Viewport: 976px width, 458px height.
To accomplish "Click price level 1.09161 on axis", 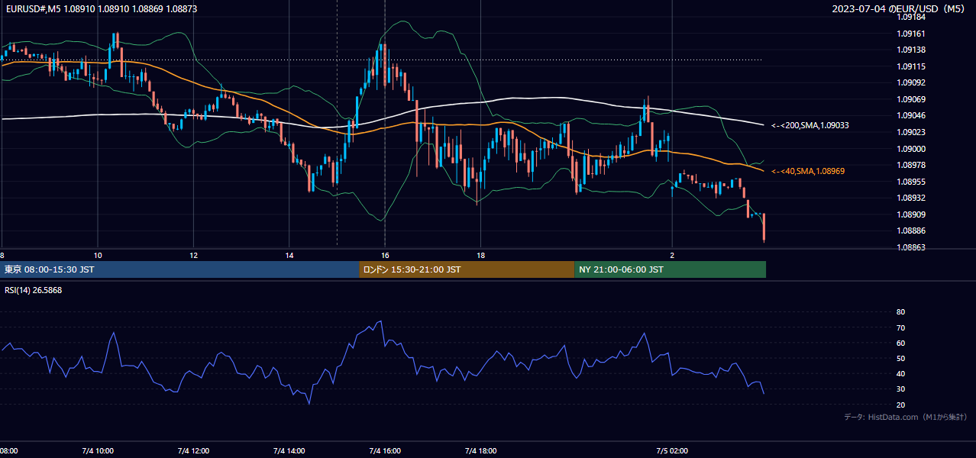I will [x=910, y=34].
